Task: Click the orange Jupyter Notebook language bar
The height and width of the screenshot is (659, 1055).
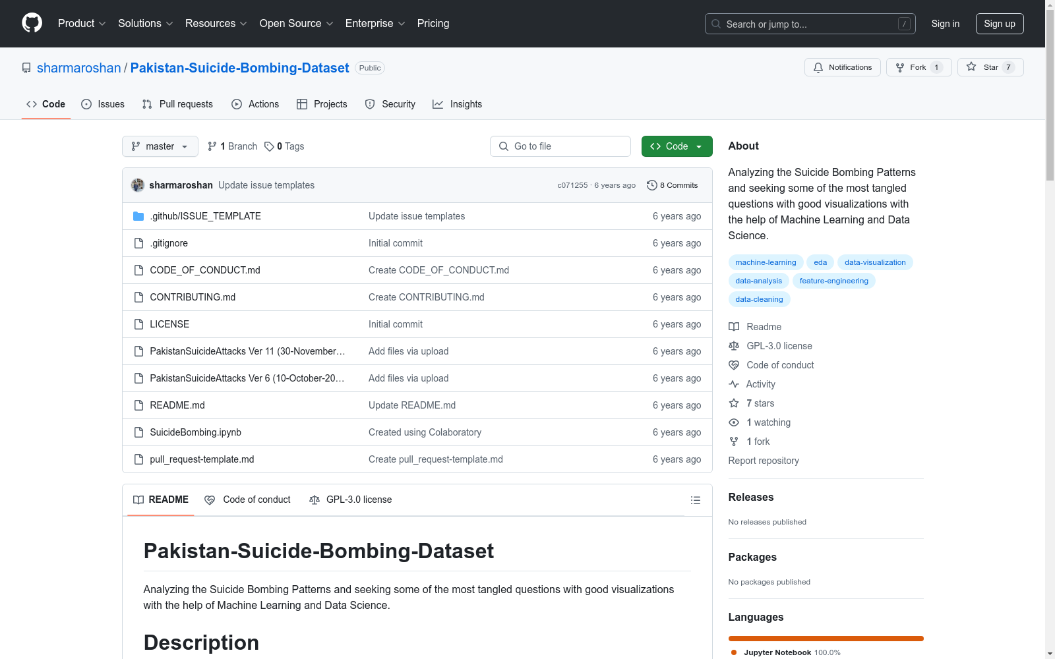Action: pyautogui.click(x=826, y=639)
